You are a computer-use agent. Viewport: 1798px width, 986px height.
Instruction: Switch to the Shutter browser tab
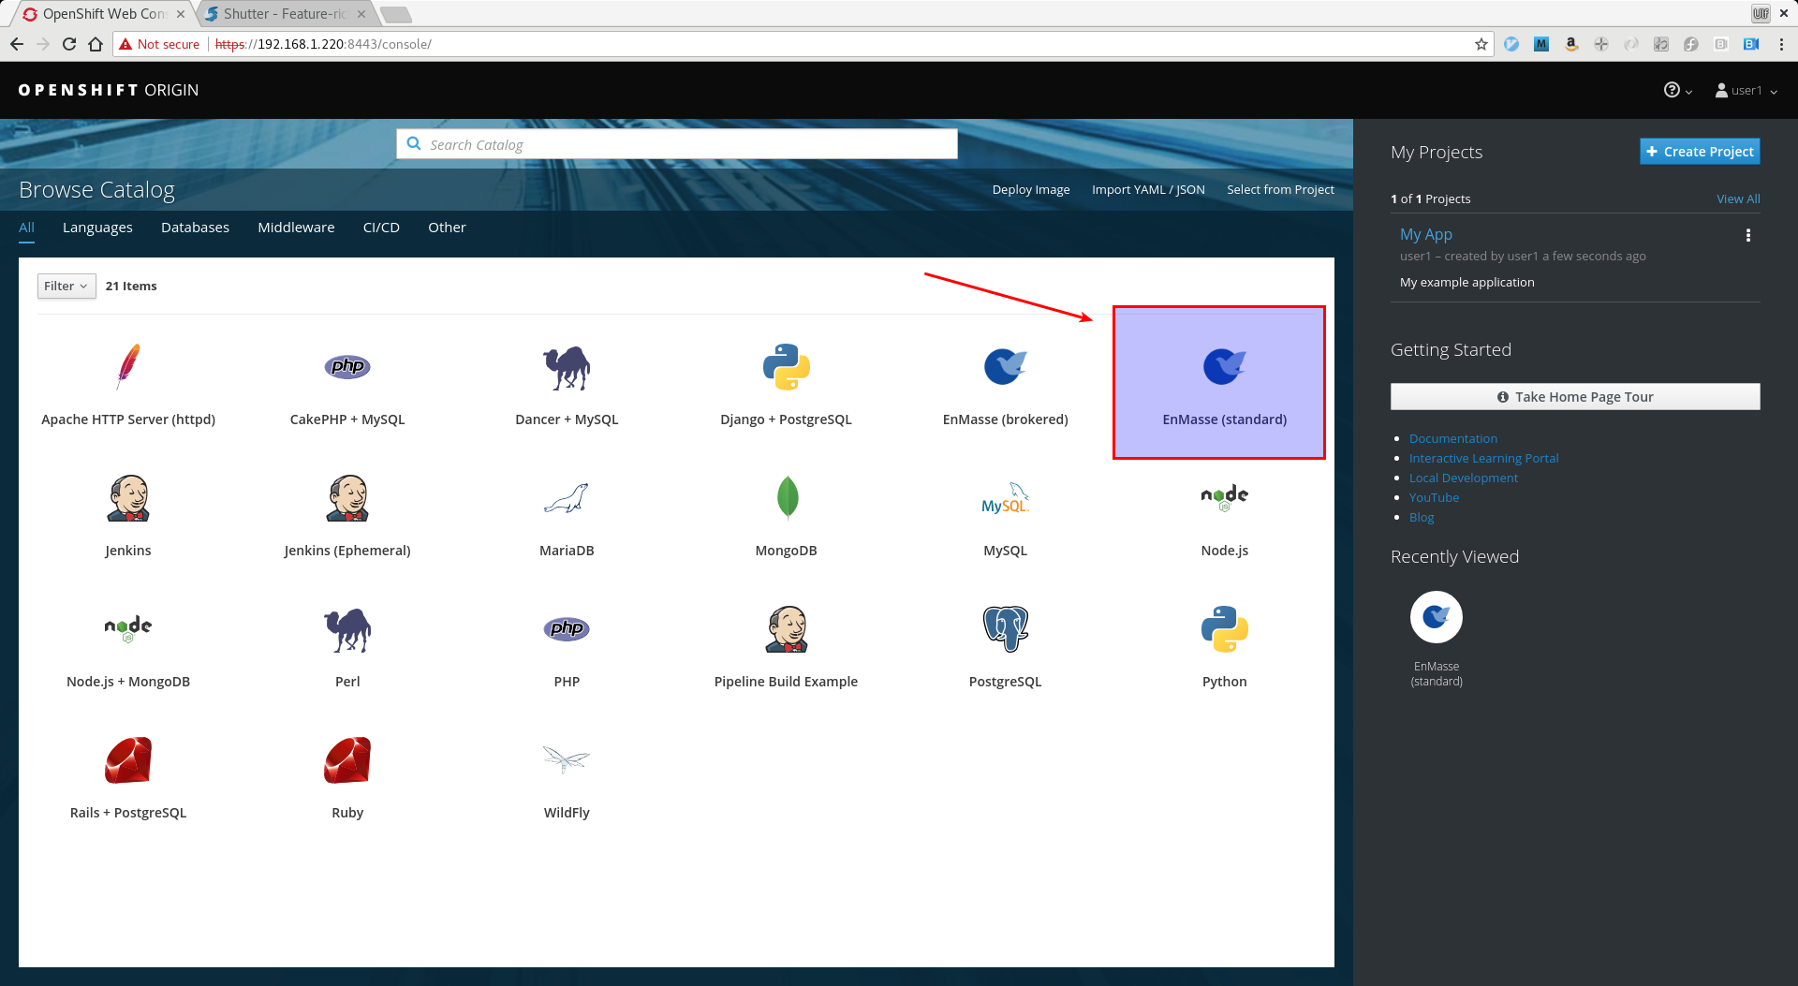286,14
